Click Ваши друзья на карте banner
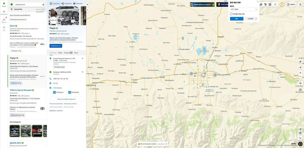The image size is (304, 148). pyautogui.click(x=202, y=5)
